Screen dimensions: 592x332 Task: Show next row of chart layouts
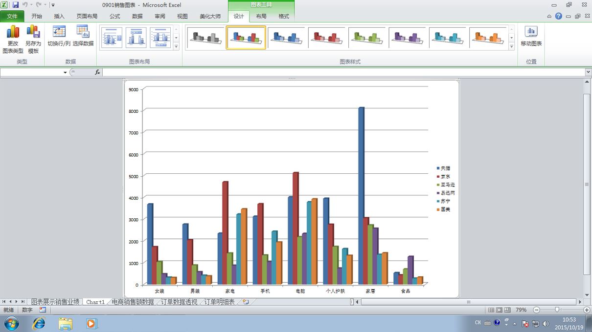tap(176, 38)
